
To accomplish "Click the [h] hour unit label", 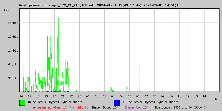I will (x=216, y=99).
